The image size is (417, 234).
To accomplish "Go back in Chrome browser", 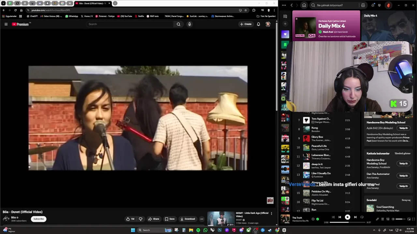I will (4, 10).
